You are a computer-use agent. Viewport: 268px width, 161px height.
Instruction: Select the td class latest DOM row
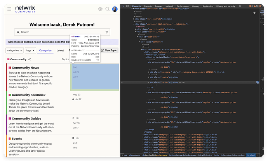(190, 82)
